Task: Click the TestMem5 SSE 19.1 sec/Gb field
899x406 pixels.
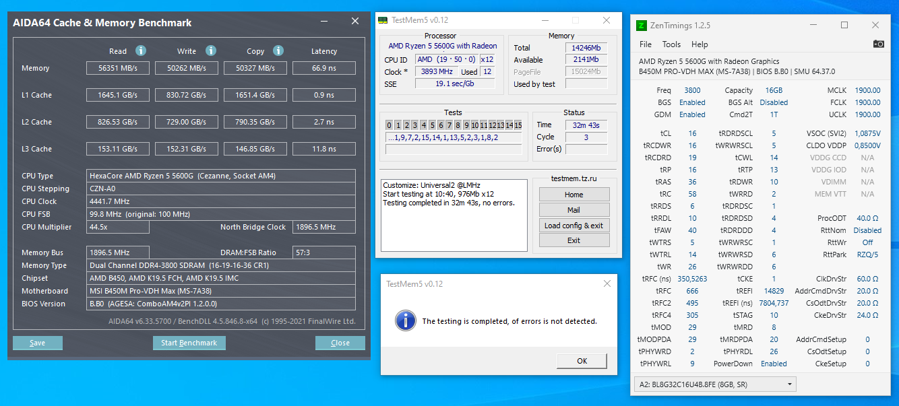Action: click(x=455, y=83)
